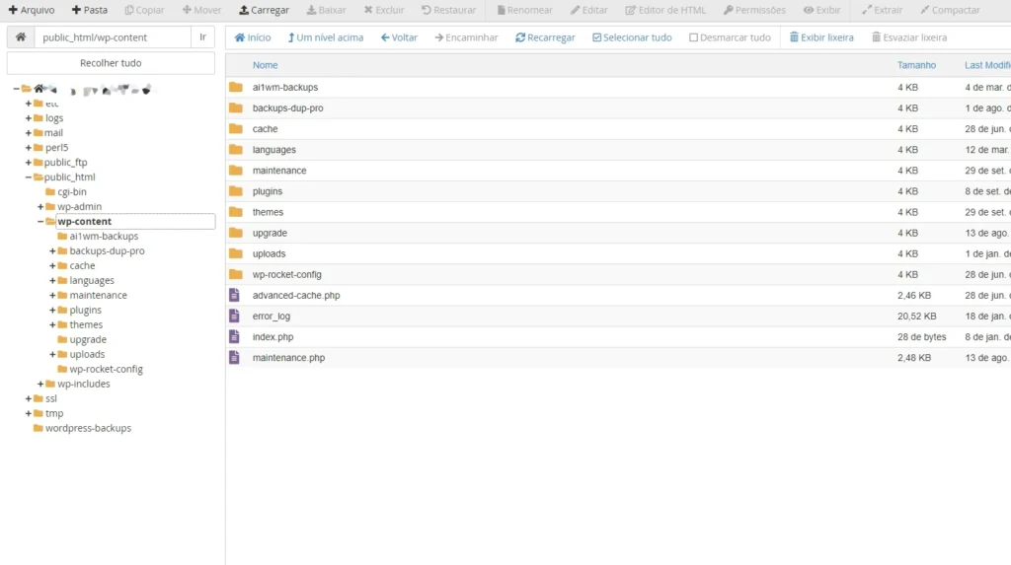Viewport: 1011px width, 565px height.
Task: Expand the public_ftp tree node
Action: [29, 163]
